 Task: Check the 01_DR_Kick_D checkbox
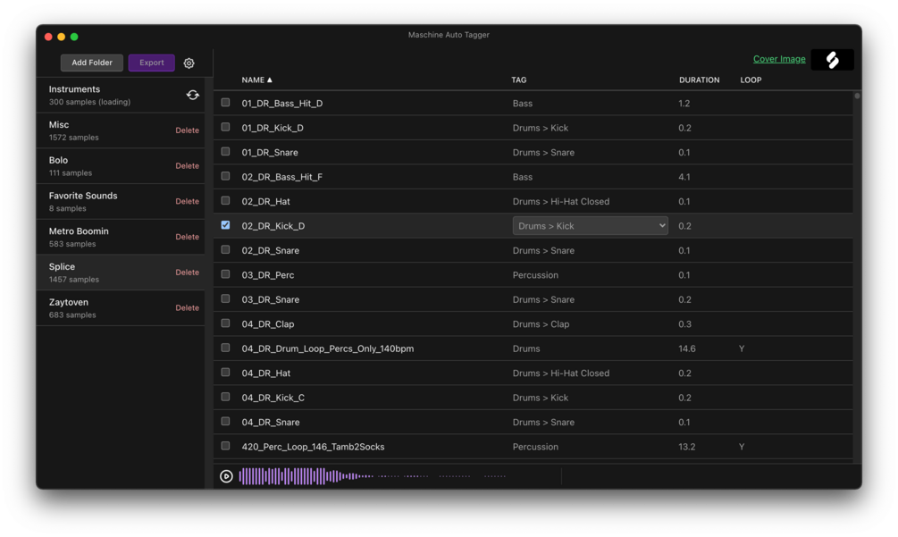(x=226, y=127)
